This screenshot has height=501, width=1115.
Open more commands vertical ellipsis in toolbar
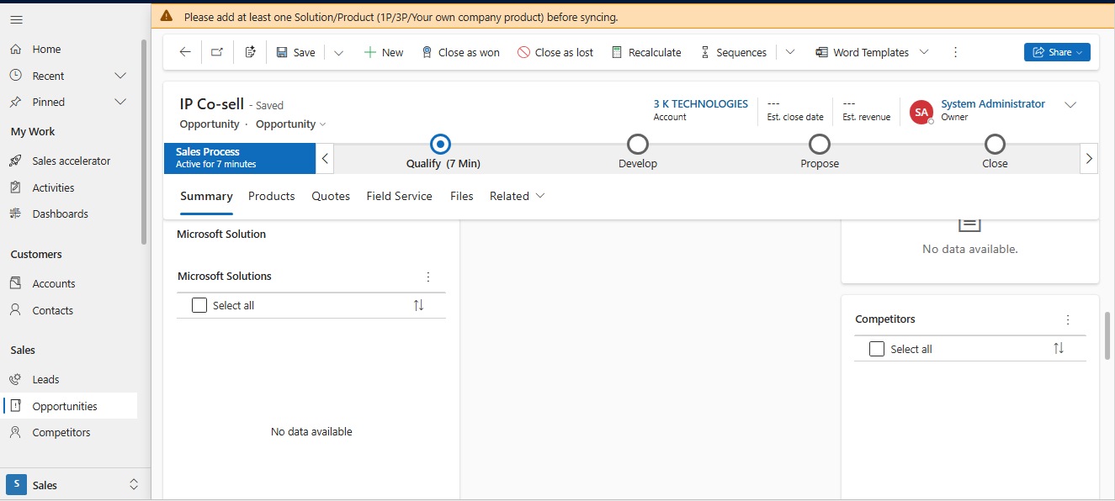click(x=955, y=52)
